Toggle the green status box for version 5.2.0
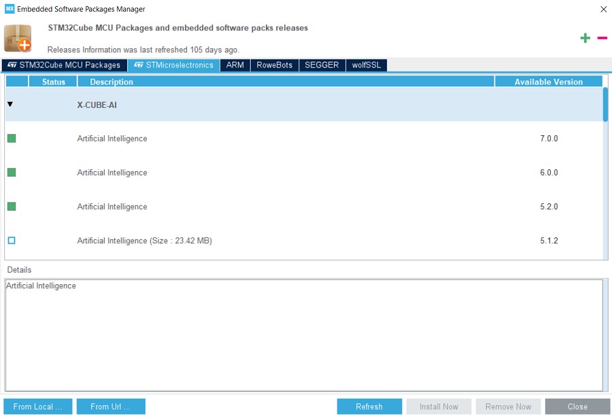612x418 pixels. tap(12, 207)
